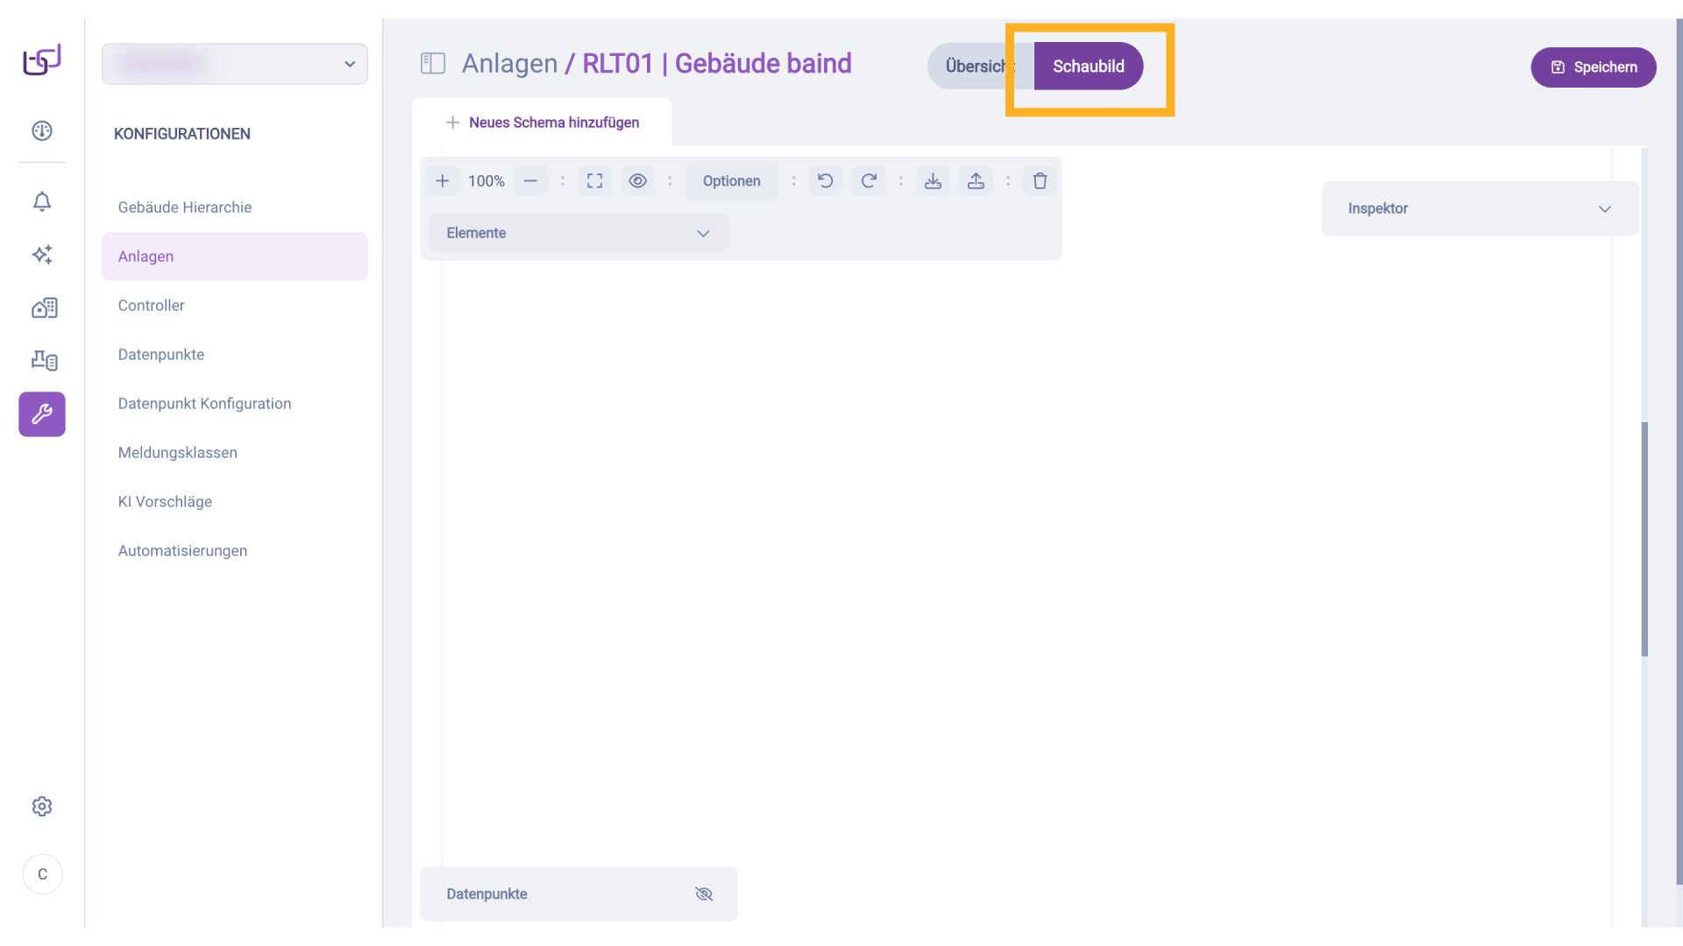Expand the Elemente dropdown
1683x946 pixels.
pyautogui.click(x=579, y=233)
